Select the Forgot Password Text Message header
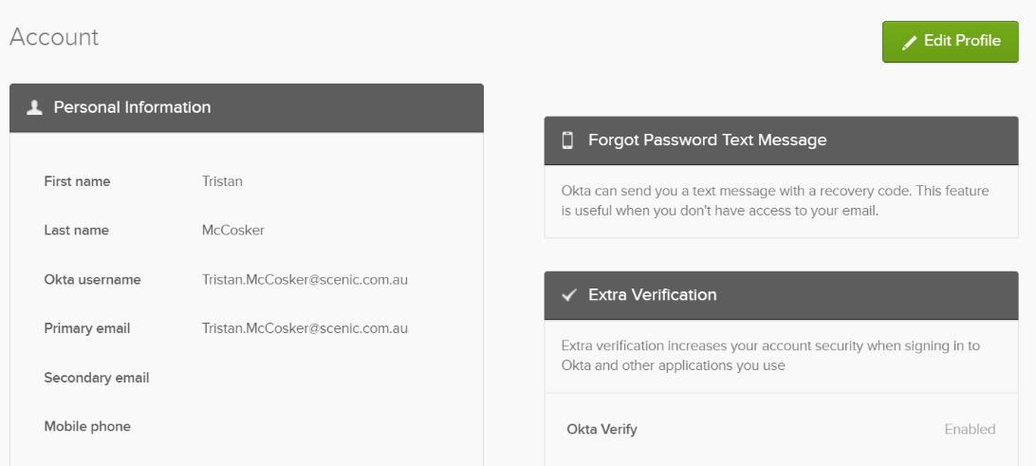Viewport: 1036px width, 466px height. [x=781, y=140]
